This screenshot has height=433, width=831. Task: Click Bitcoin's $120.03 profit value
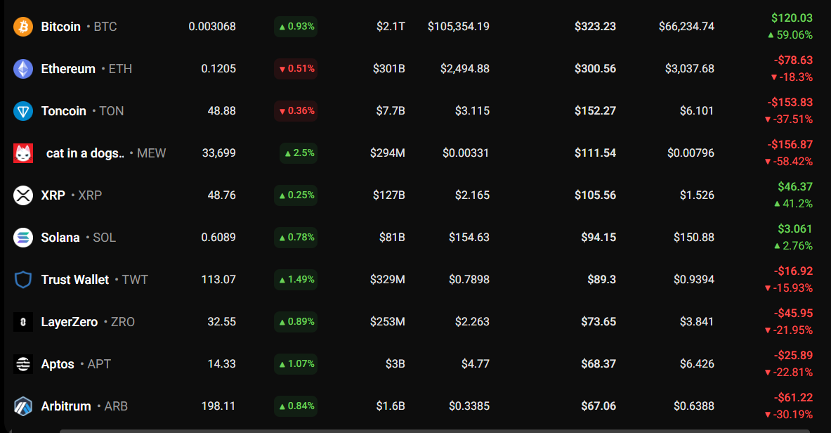(792, 18)
